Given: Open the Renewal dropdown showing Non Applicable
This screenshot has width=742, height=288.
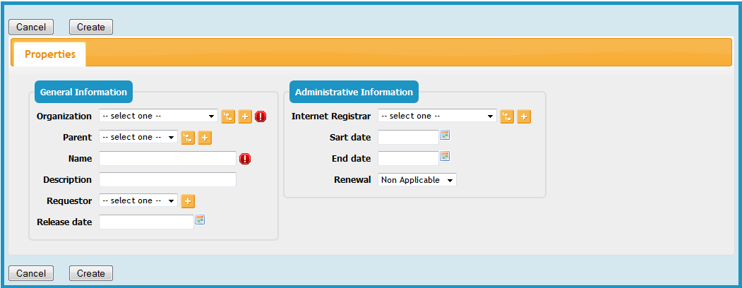Looking at the screenshot, I should [x=417, y=180].
